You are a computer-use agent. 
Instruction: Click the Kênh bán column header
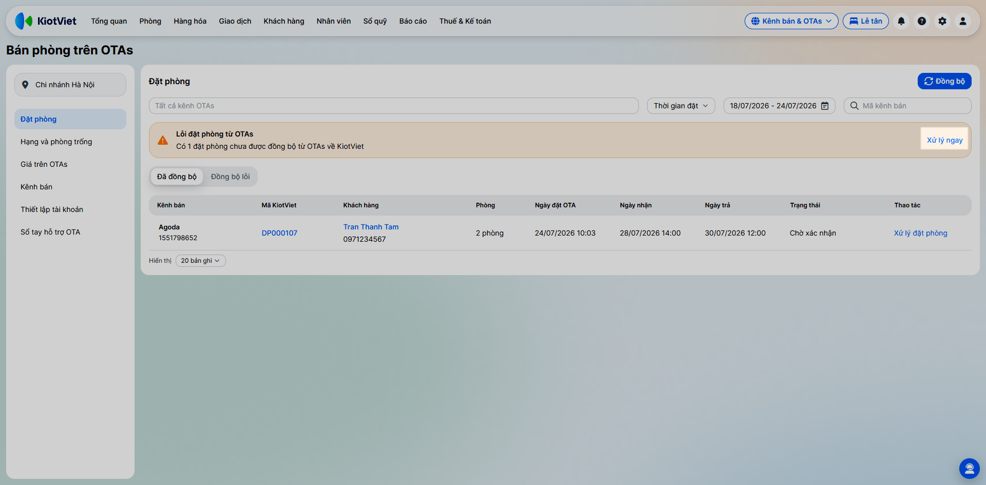pos(171,205)
